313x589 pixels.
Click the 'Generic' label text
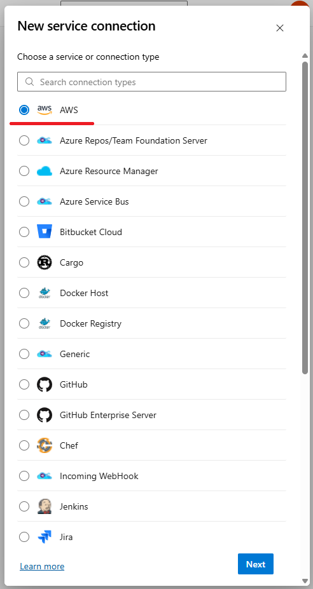point(74,354)
